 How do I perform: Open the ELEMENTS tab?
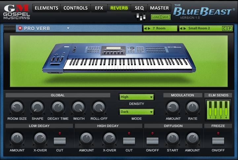point(47,8)
